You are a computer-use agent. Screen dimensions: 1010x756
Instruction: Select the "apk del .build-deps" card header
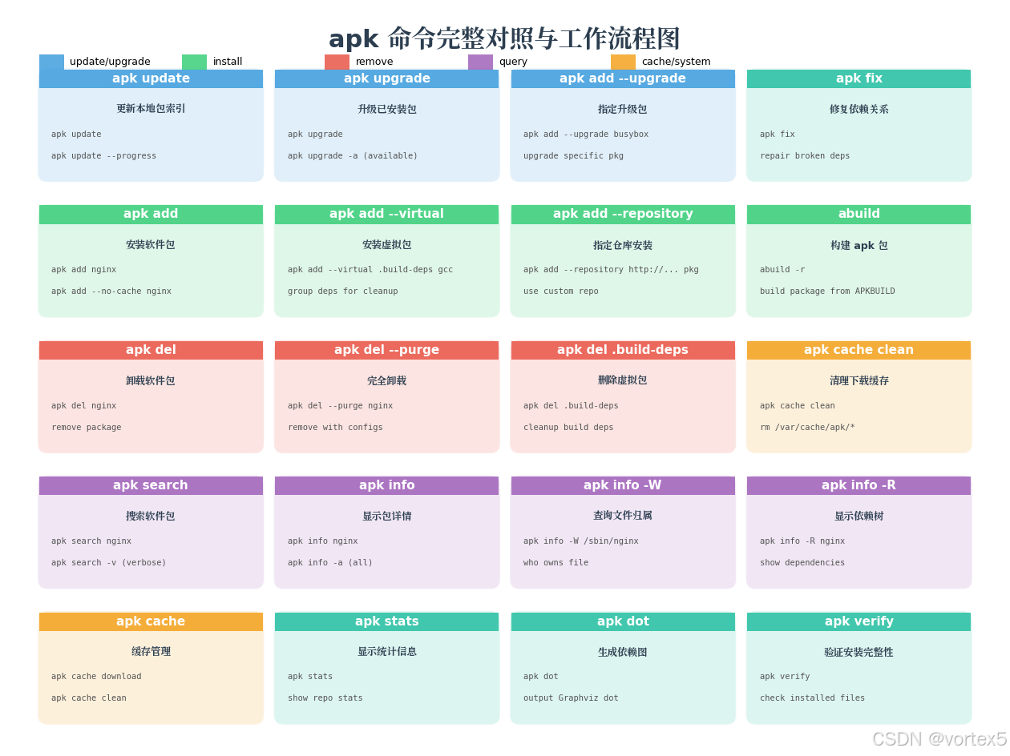coord(623,350)
